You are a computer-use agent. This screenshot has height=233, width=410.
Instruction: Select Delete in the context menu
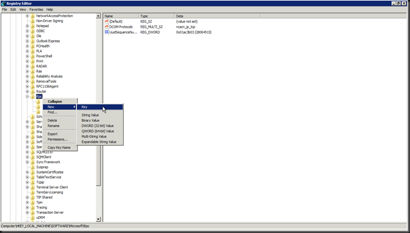click(x=60, y=120)
